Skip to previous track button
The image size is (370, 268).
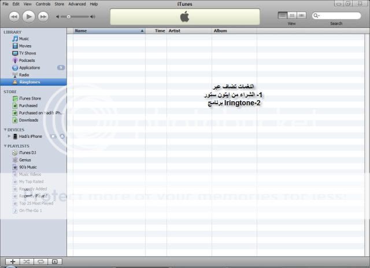coord(14,17)
